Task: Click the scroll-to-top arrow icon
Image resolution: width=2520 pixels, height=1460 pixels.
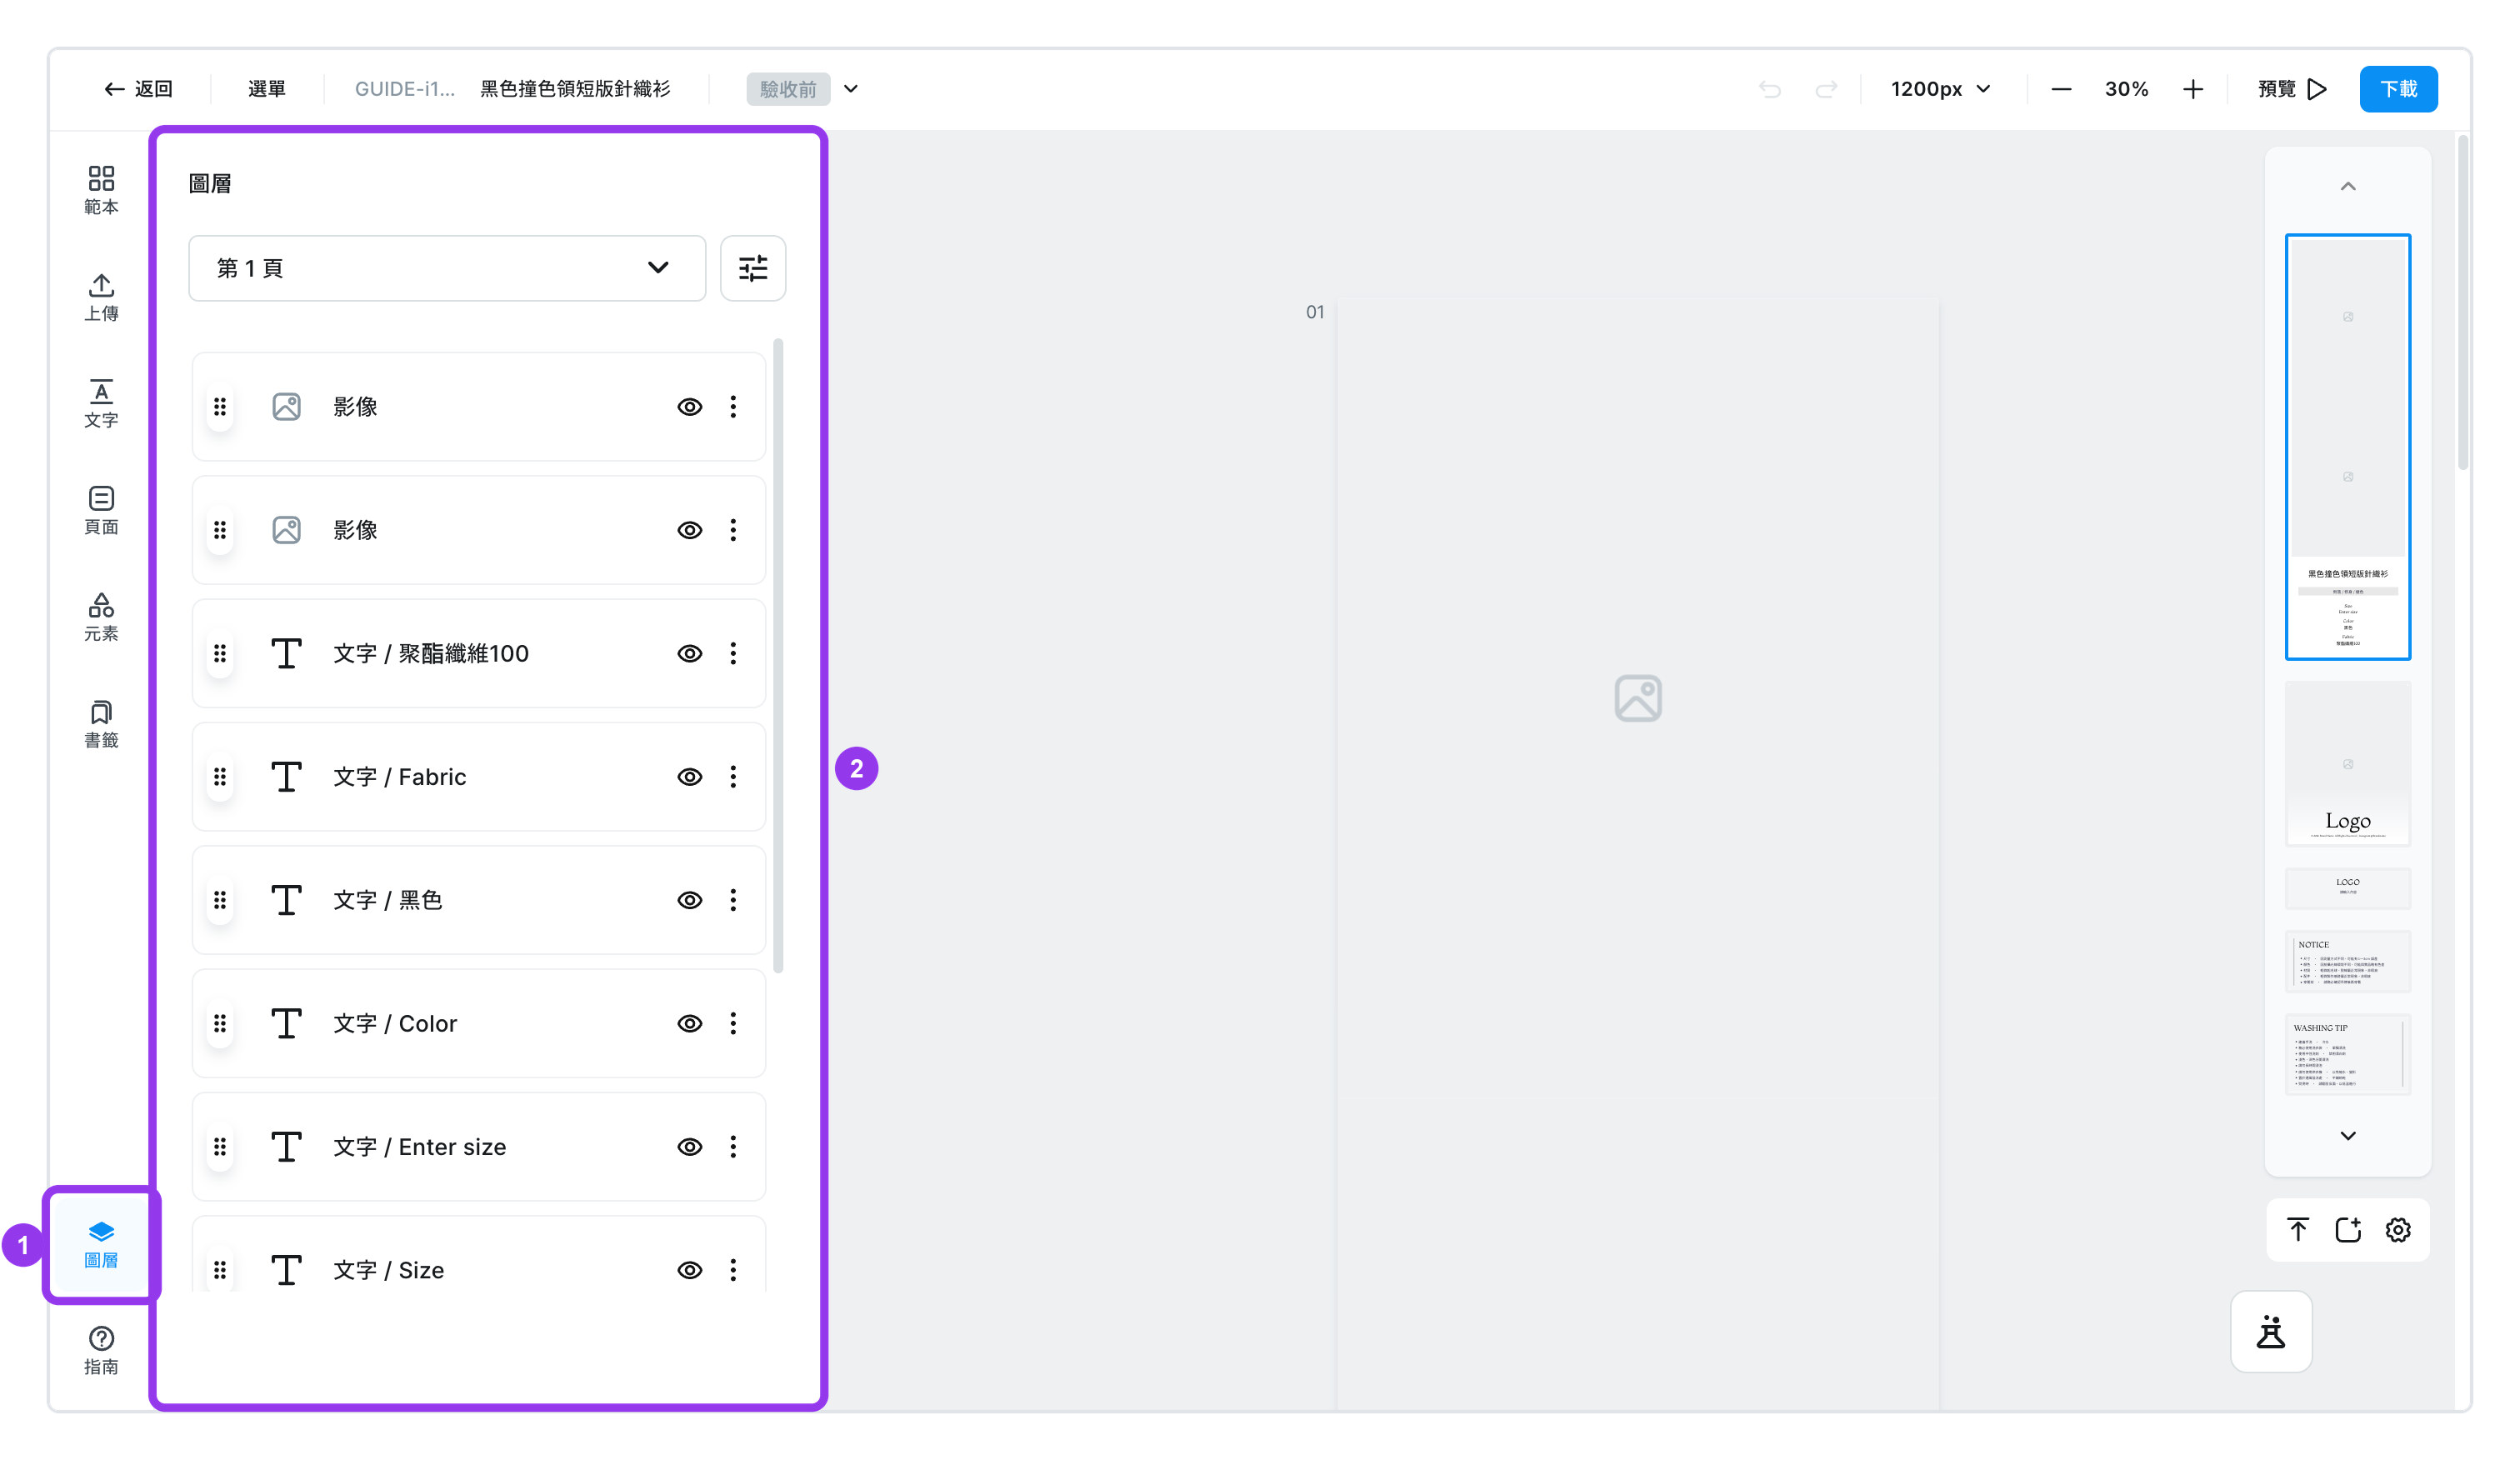Action: [2298, 1230]
